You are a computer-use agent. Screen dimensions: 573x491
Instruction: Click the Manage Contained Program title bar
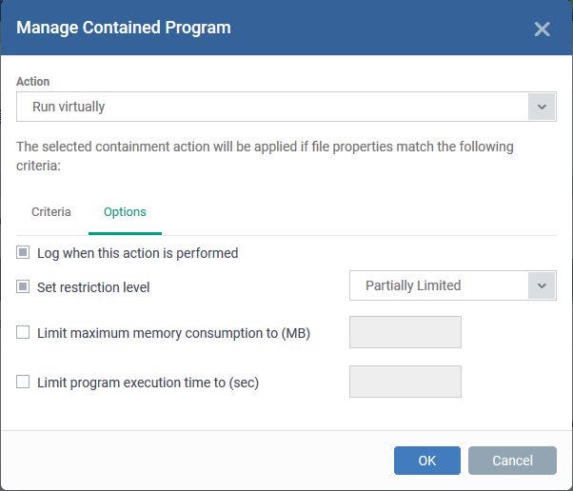pos(286,28)
